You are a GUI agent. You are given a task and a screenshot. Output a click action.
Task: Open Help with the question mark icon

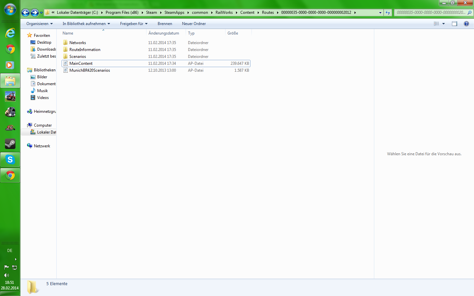(466, 24)
